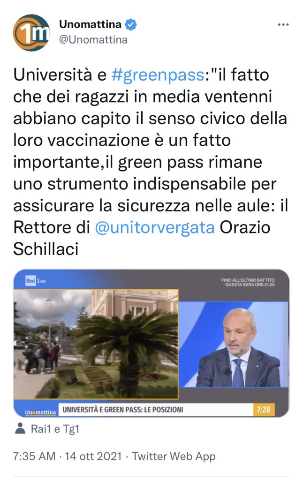This screenshot has height=480, width=303.
Task: Open the Twitter Web App source link
Action: pyautogui.click(x=174, y=456)
